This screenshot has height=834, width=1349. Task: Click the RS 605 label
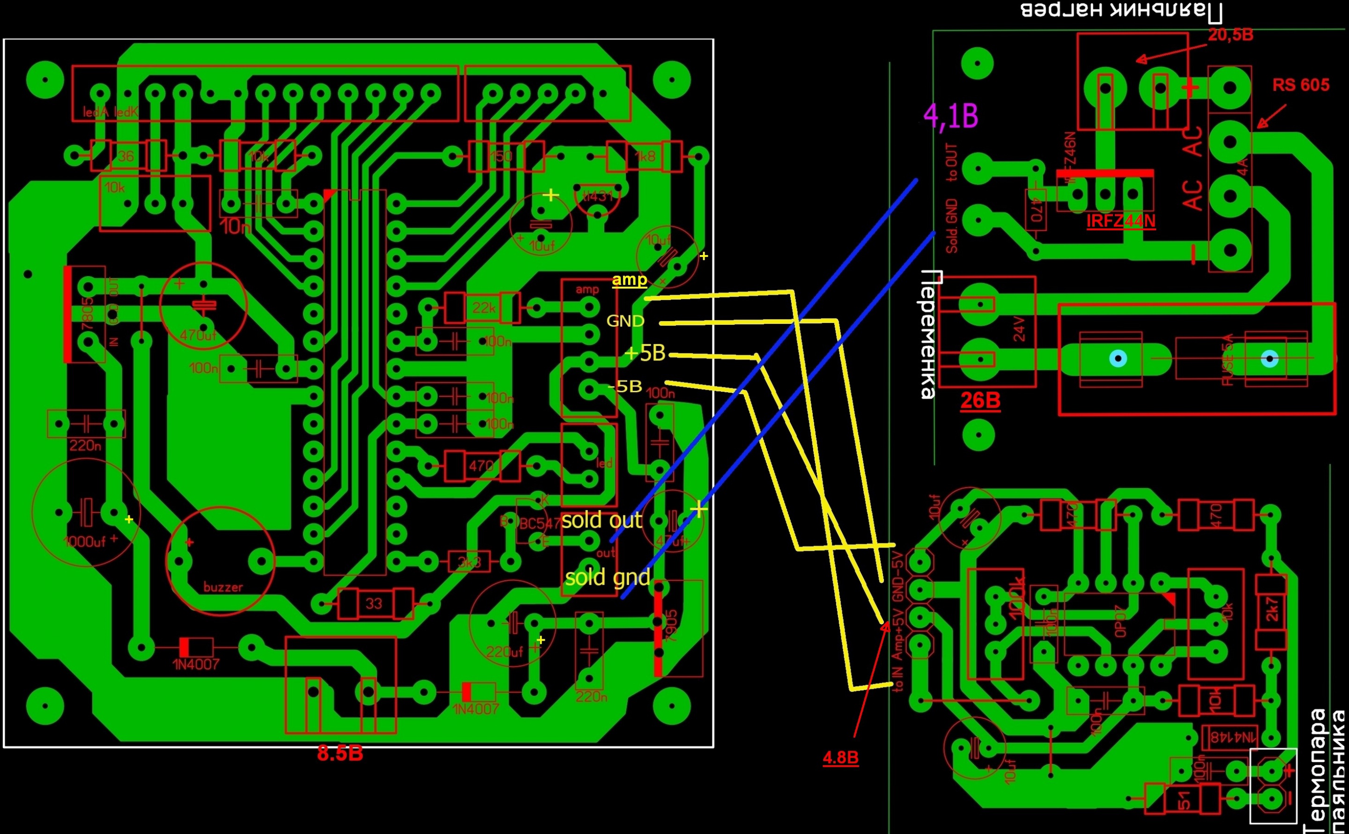coord(1301,85)
